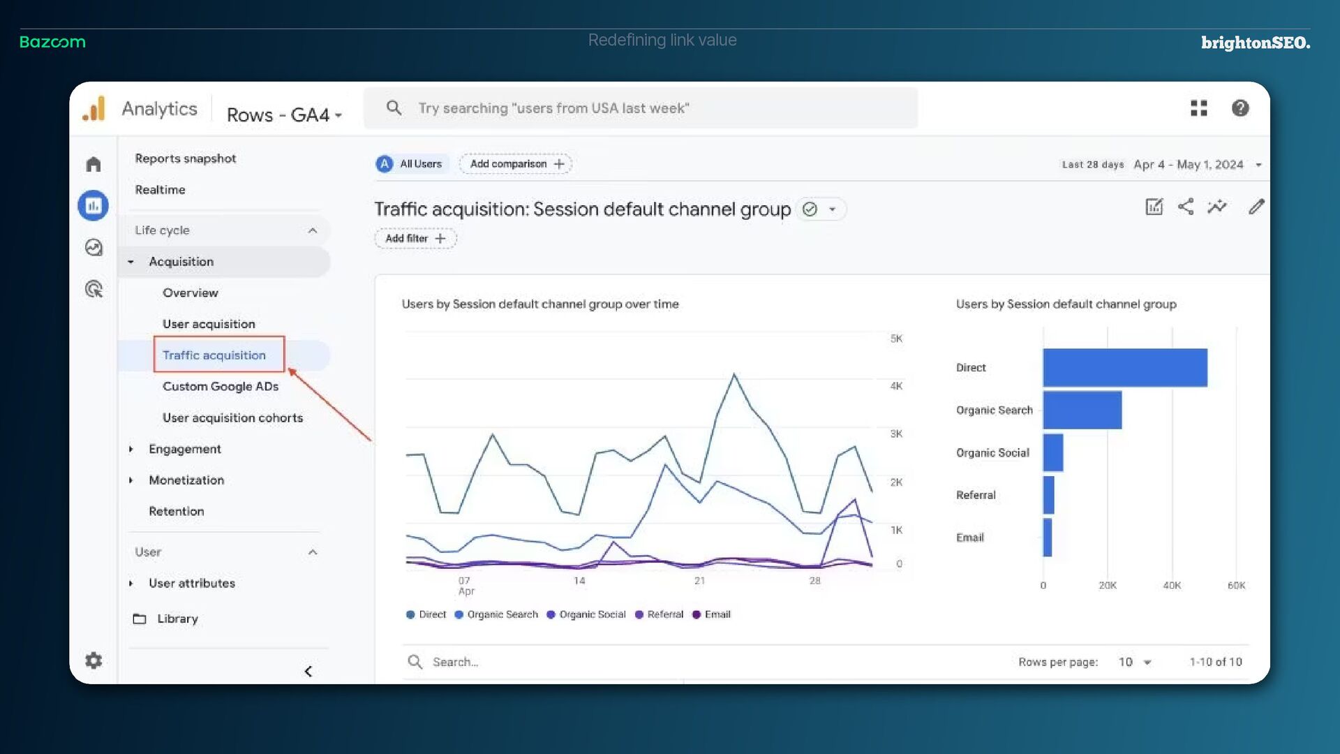1340x754 pixels.
Task: Click the Customize report pencil icon
Action: click(1256, 207)
